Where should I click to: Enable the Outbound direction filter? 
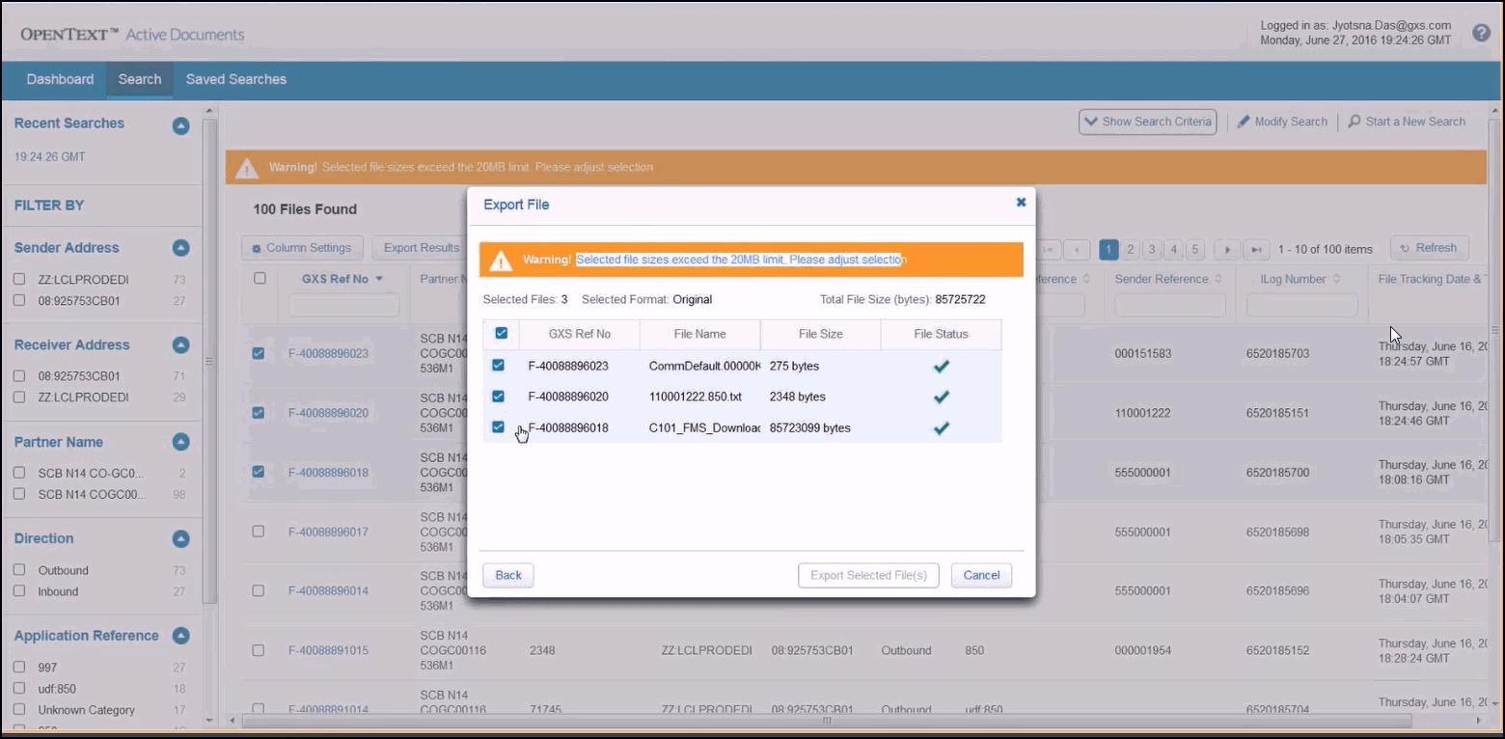pos(19,570)
